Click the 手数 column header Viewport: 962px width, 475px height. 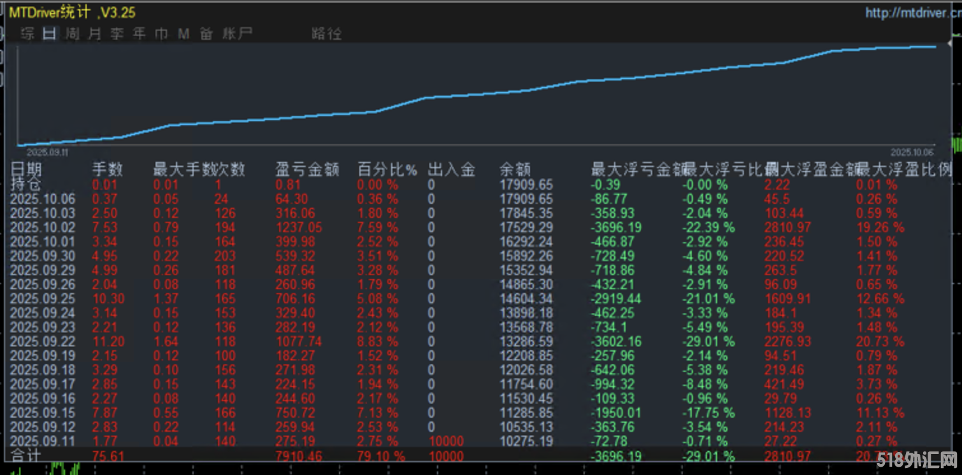click(108, 170)
